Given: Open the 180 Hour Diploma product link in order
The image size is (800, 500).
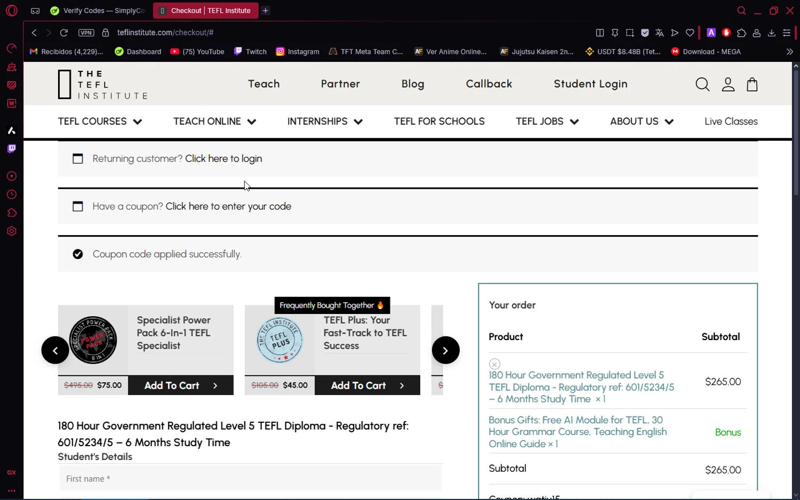Looking at the screenshot, I should tap(581, 387).
